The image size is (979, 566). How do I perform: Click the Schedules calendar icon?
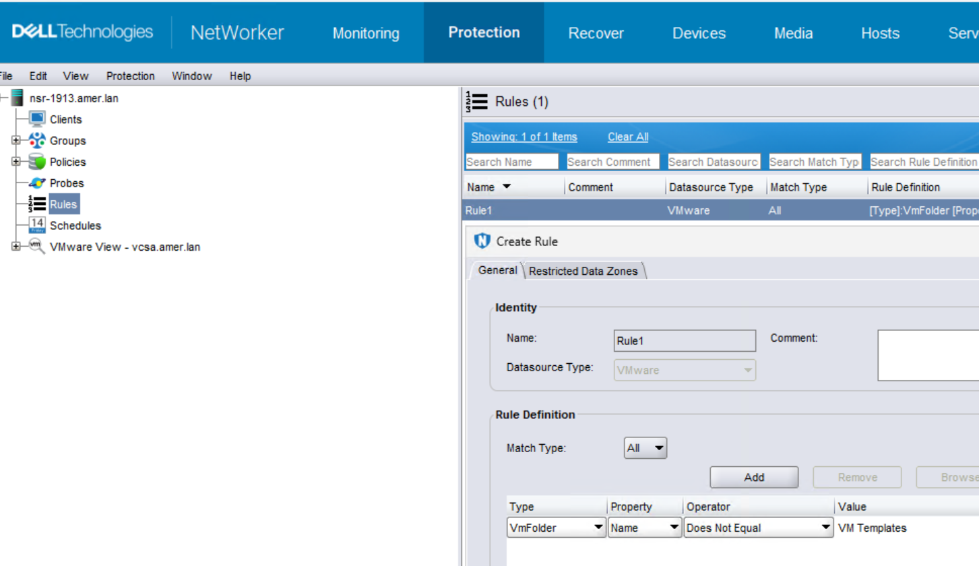(38, 225)
